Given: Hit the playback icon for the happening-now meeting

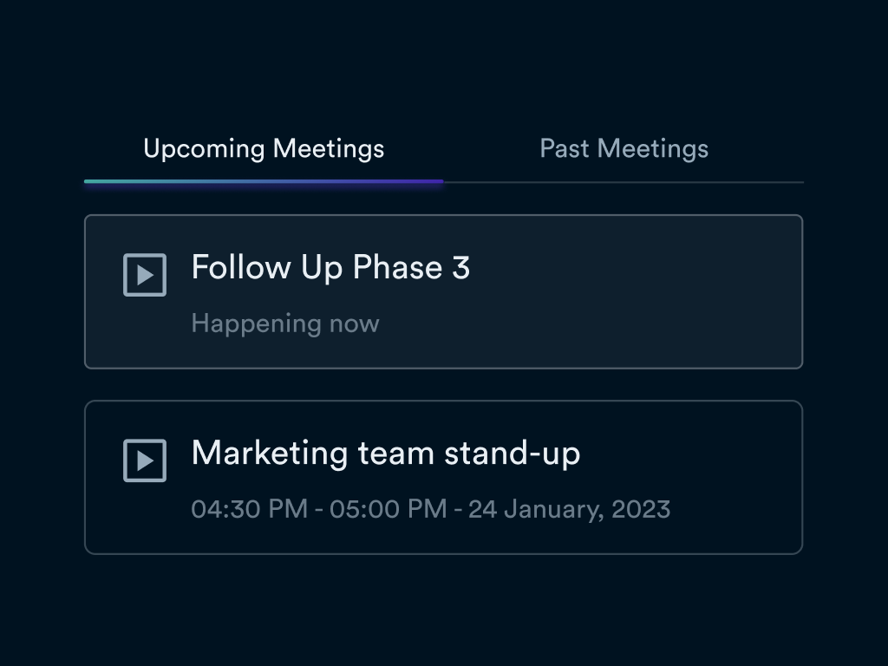Looking at the screenshot, I should [145, 275].
